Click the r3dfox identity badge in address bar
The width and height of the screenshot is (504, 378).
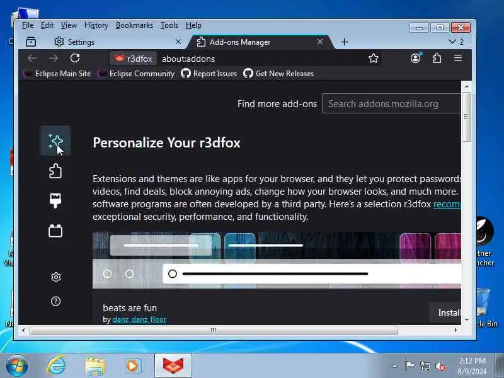coord(133,59)
